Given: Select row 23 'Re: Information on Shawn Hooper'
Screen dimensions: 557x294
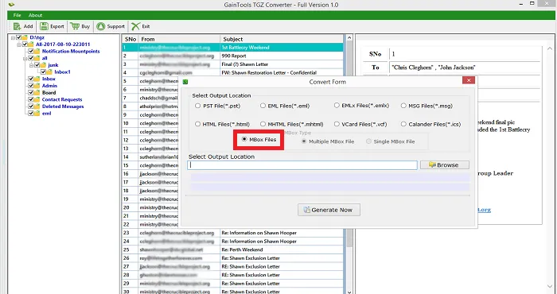Looking at the screenshot, I should click(233, 233).
